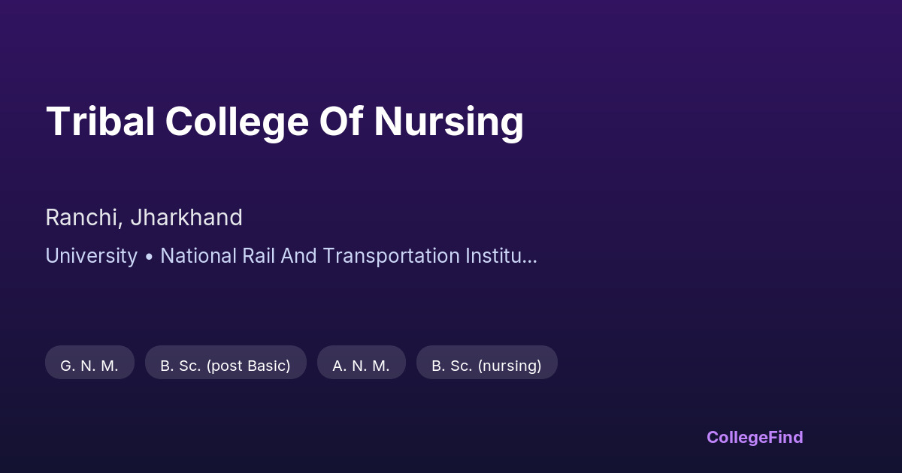Screen dimensions: 902x473
Task: Choose the B. Sc. (post Basic) chip
Action: pos(225,366)
